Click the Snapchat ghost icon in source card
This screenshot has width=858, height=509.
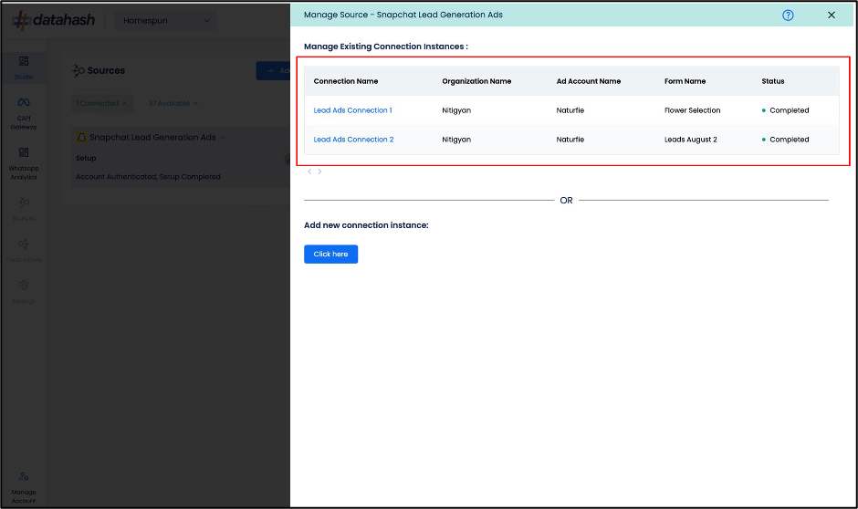point(81,137)
